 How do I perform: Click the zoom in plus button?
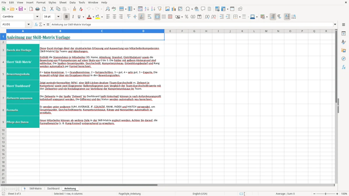pyautogui.click(x=337, y=194)
